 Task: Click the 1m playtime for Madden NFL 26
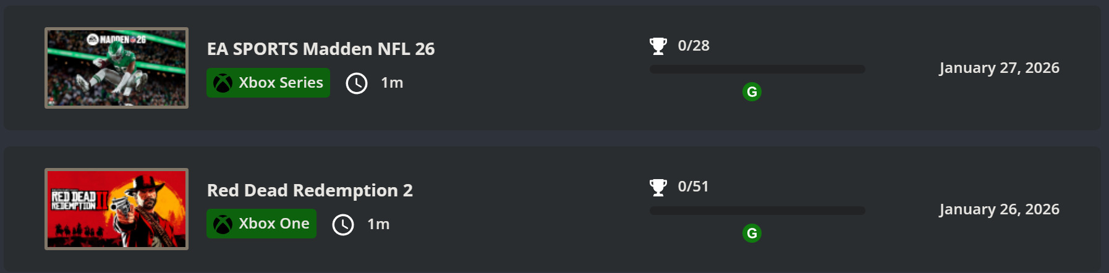pos(392,83)
